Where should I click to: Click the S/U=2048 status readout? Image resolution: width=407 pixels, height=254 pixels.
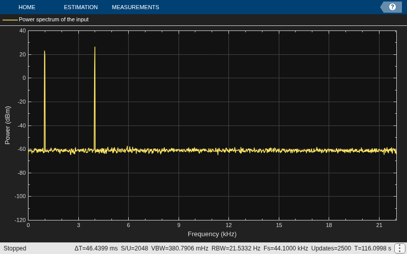pos(134,248)
